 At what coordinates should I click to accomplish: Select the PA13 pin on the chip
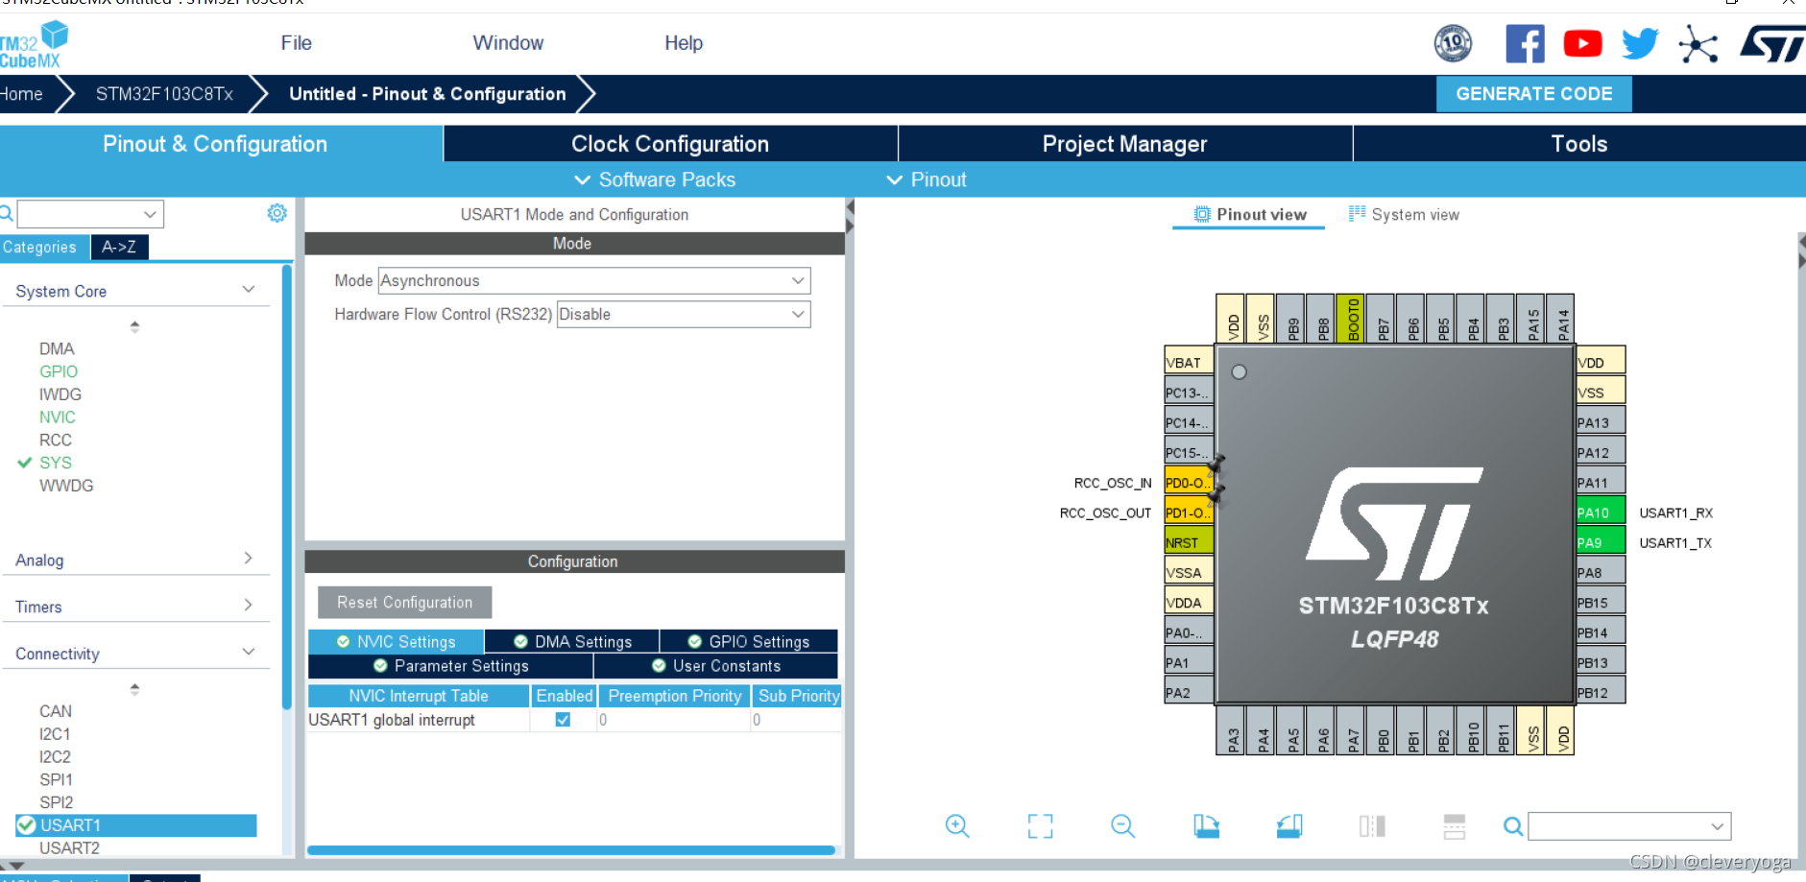(x=1601, y=421)
